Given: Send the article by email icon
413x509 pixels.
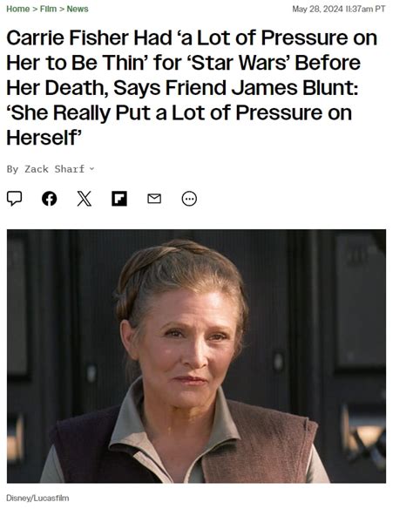Looking at the screenshot, I should (154, 199).
